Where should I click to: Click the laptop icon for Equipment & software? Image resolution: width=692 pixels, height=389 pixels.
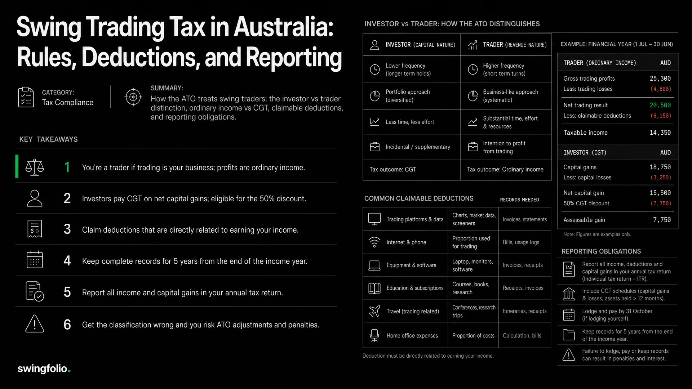374,265
